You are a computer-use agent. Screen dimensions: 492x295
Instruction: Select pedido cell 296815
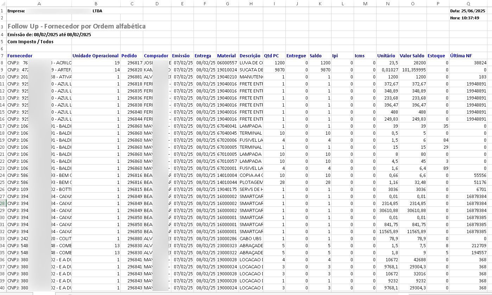pyautogui.click(x=132, y=189)
